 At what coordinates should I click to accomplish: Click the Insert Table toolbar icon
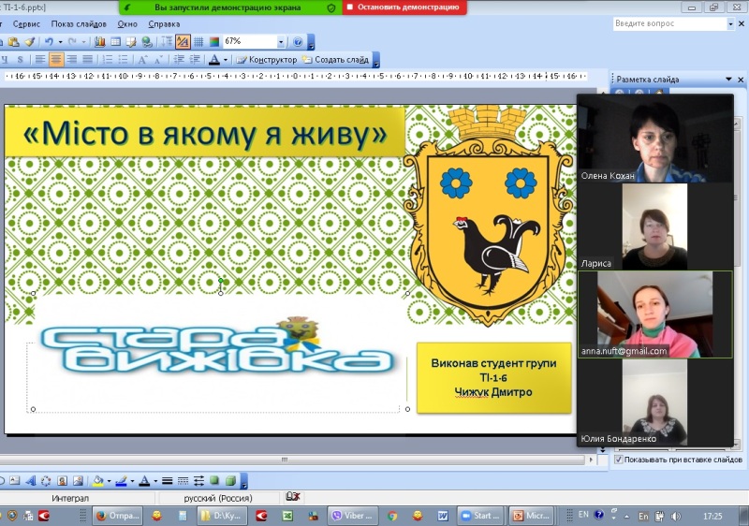[115, 42]
